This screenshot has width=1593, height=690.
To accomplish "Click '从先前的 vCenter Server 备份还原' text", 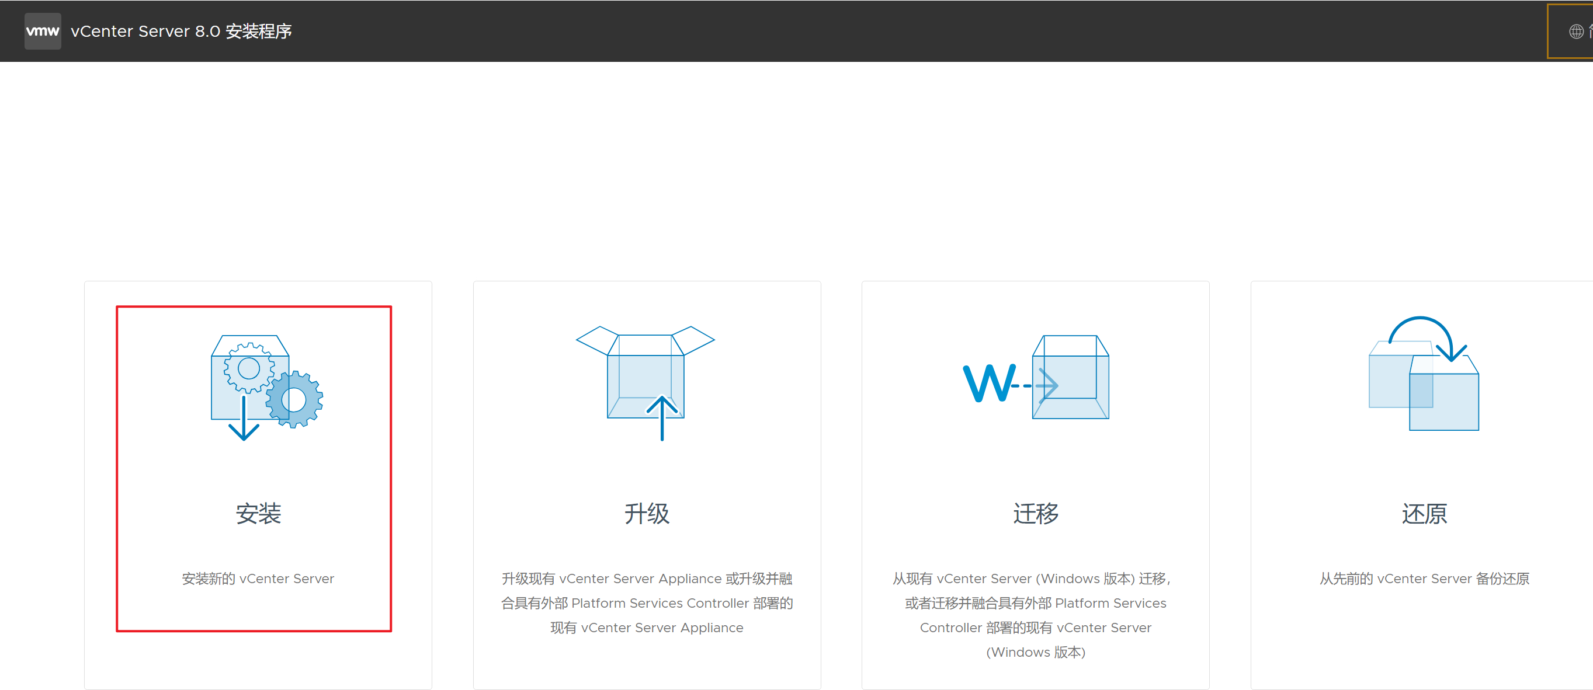I will [x=1424, y=579].
